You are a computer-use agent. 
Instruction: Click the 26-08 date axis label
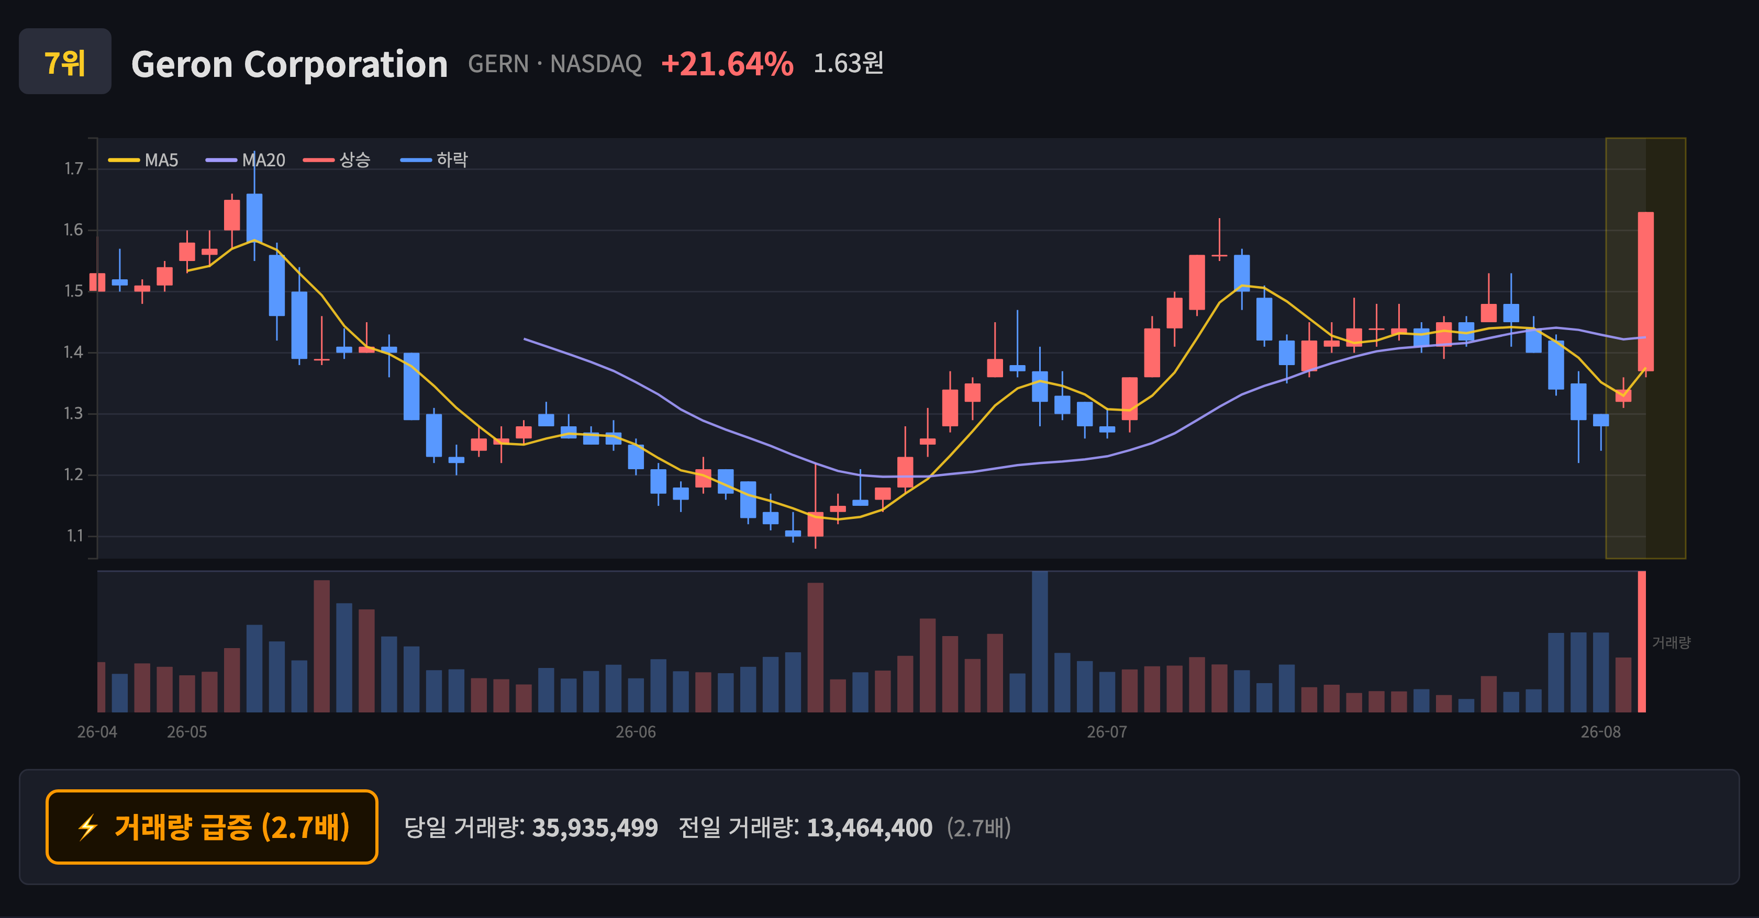[1600, 732]
